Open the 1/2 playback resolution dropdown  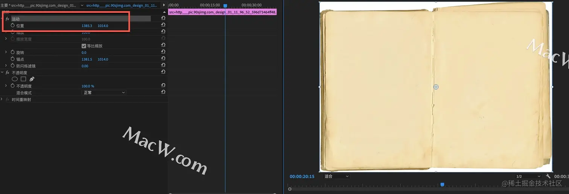point(528,176)
